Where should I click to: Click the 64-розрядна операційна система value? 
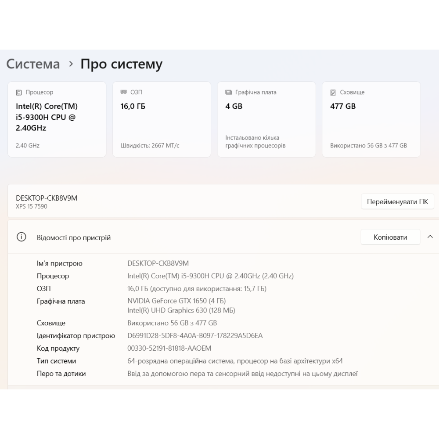tap(235, 361)
